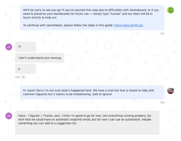Select the single-letter "e" message bubble
181x141 pixels.
[25, 69]
